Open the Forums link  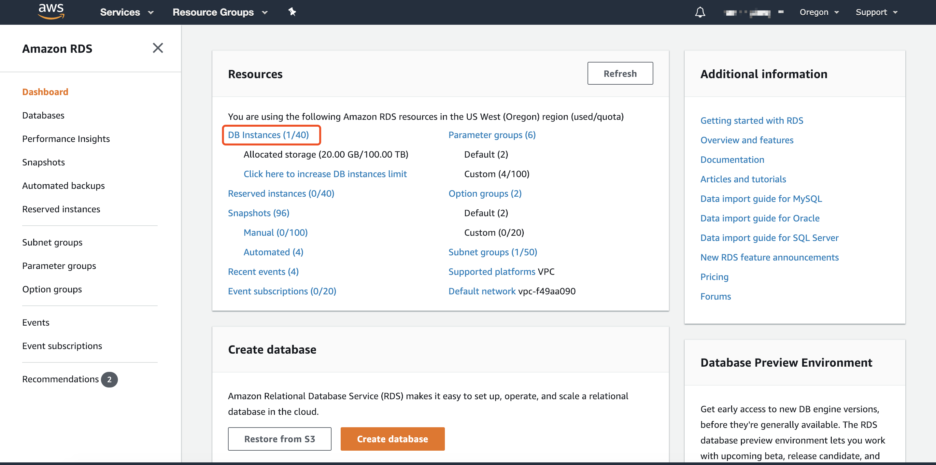[716, 296]
